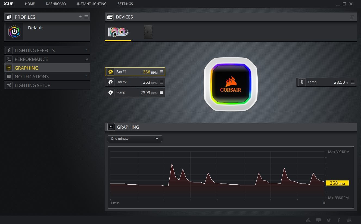Image resolution: width=361 pixels, height=224 pixels.
Task: Click the 358 RPM yellow graph marker
Action: [337, 183]
